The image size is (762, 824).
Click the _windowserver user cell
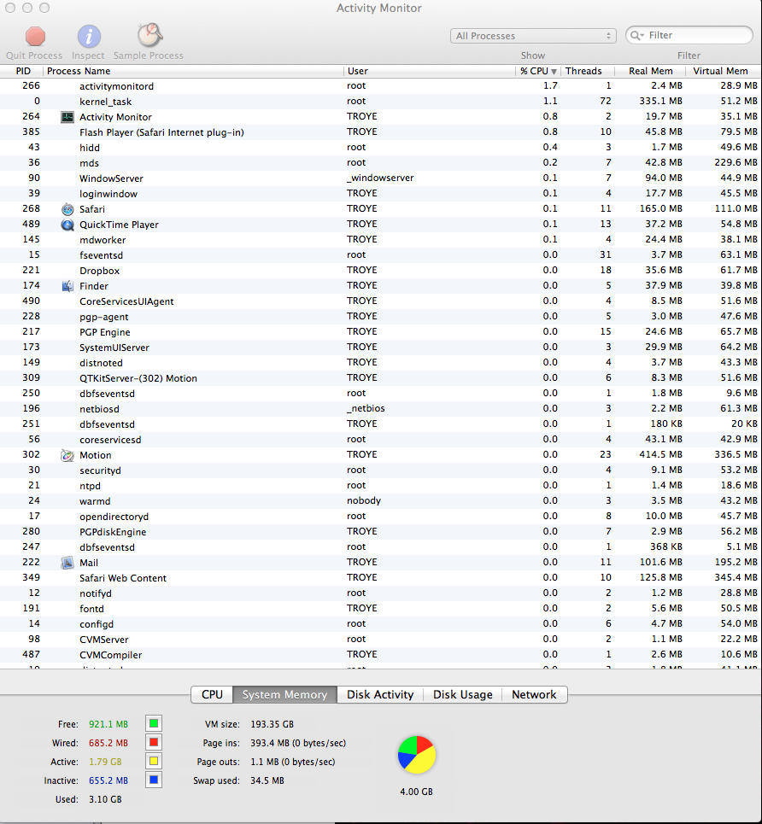(380, 178)
